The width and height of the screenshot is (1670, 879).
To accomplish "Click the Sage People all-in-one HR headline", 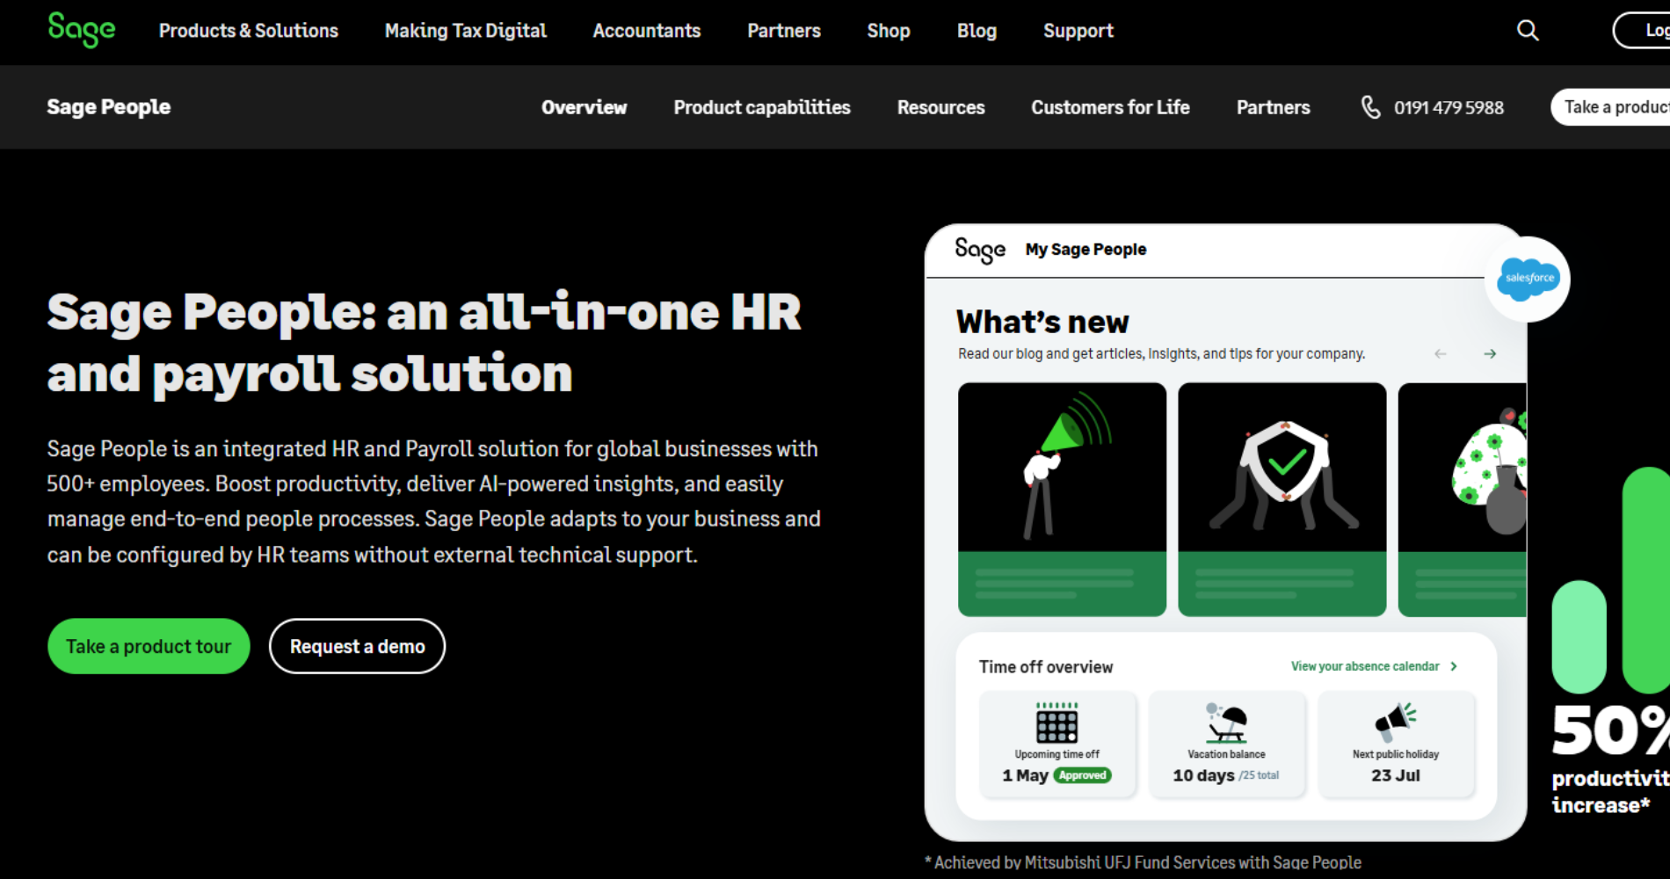I will pyautogui.click(x=424, y=343).
